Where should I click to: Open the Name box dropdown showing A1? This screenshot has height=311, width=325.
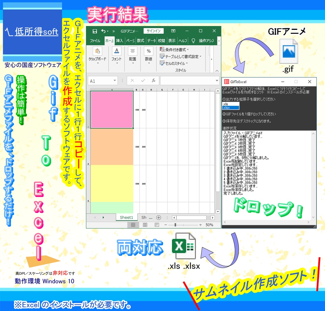pos(115,81)
